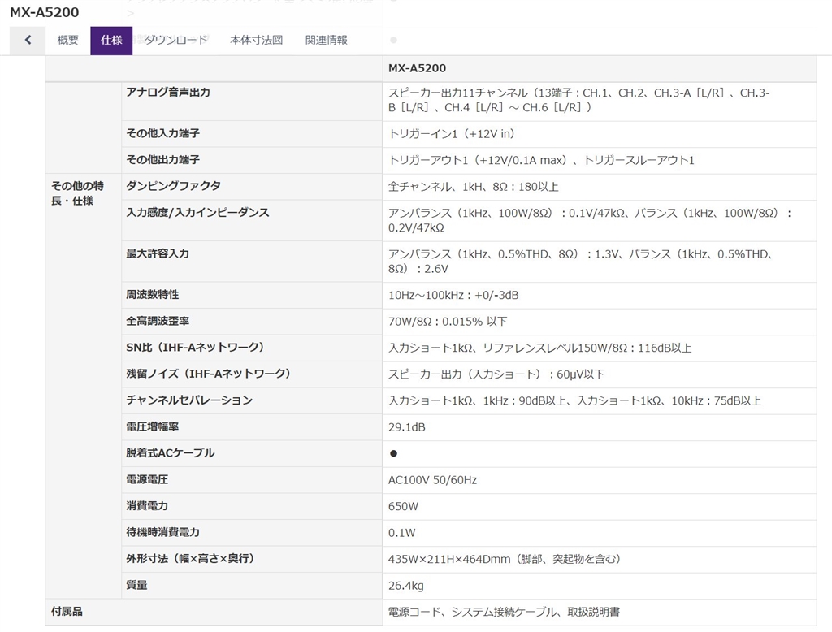Image resolution: width=832 pixels, height=632 pixels.
Task: Click the 10Hz～100kHz：+0/-3dB value
Action: pyautogui.click(x=453, y=295)
